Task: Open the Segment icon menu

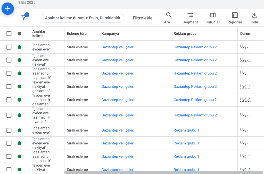Action: [190, 15]
